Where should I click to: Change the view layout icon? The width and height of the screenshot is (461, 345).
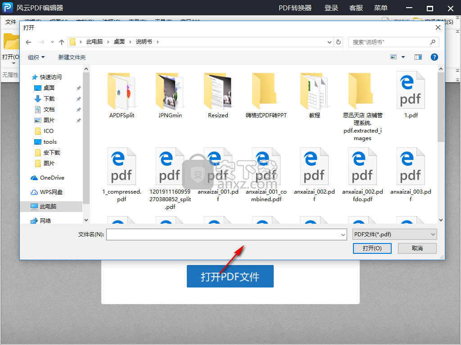[393, 57]
